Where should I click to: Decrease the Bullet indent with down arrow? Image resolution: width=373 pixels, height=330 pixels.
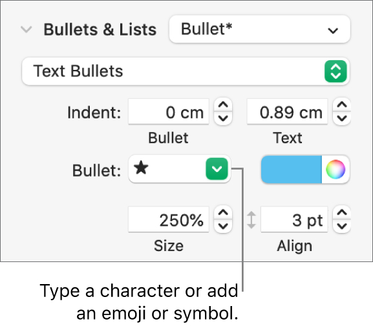pos(223,118)
